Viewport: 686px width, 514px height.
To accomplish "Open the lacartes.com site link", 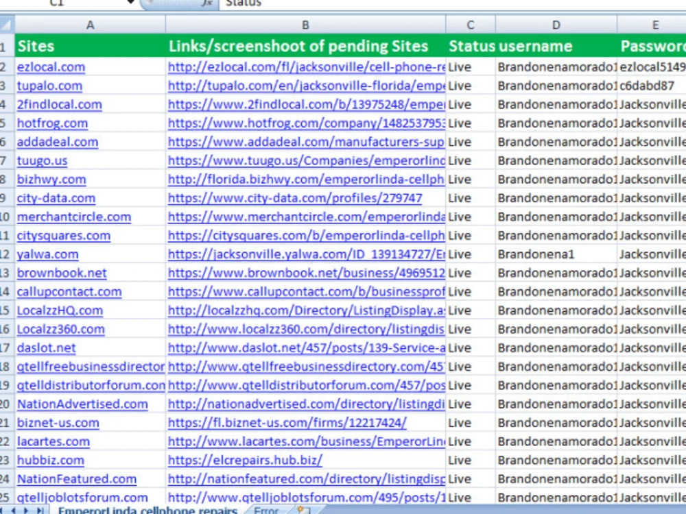I will [x=54, y=442].
